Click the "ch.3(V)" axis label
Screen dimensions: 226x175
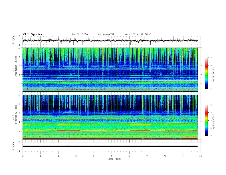point(14,146)
